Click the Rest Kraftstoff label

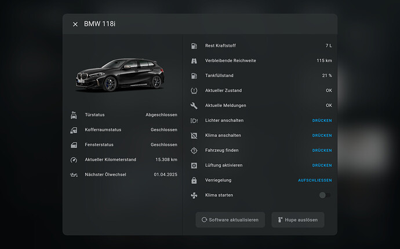click(220, 46)
